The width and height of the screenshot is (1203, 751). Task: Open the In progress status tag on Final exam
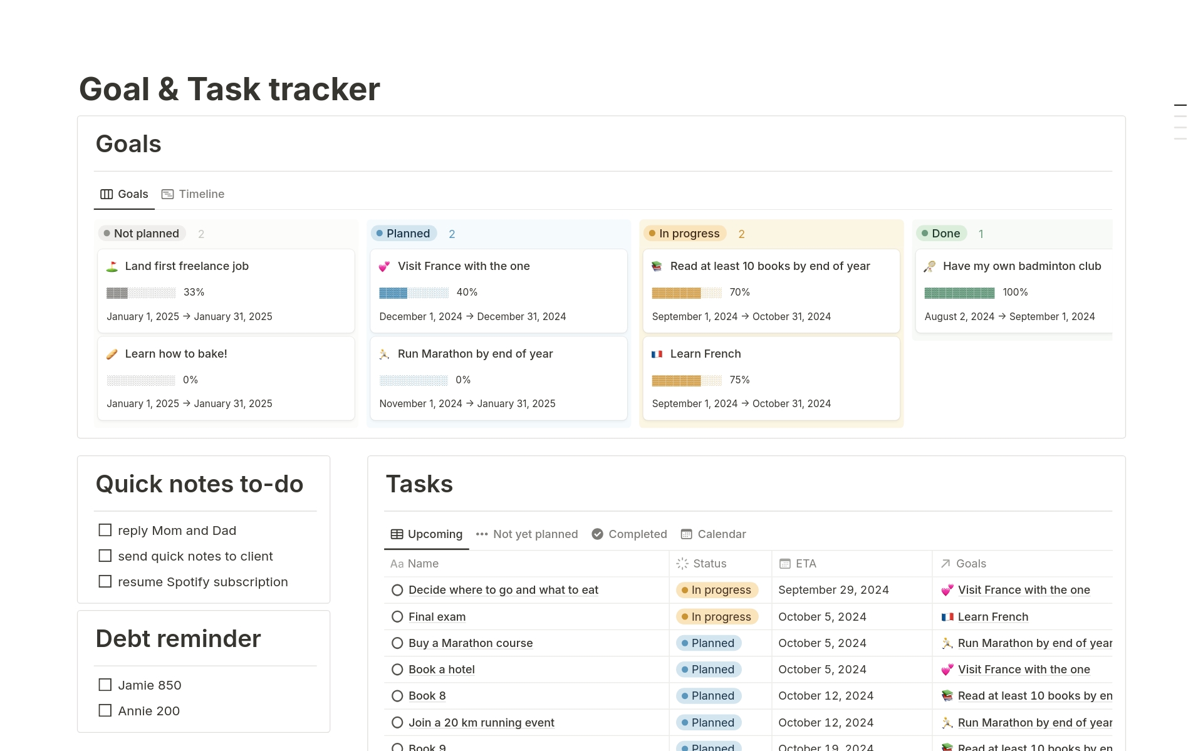[x=716, y=616]
